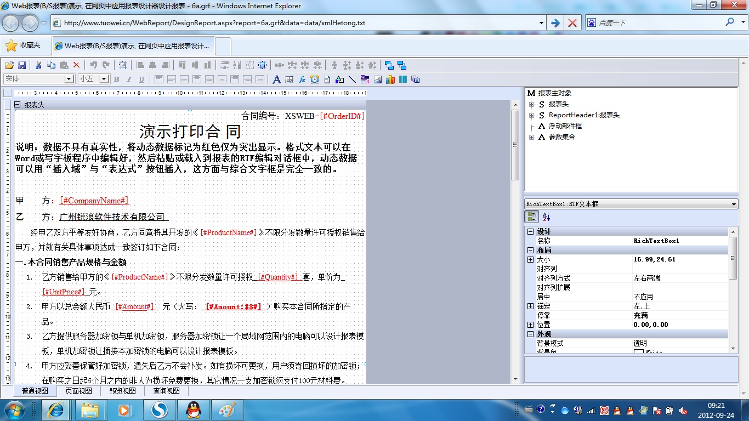
Task: Click the red X delete icon in toolbar
Action: tap(76, 65)
